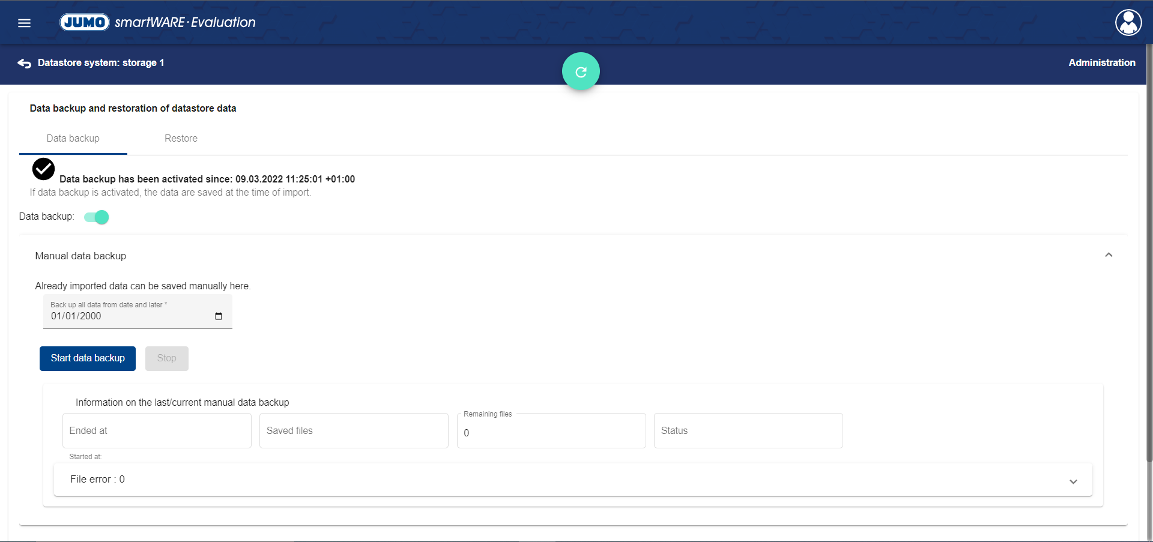This screenshot has width=1153, height=542.
Task: Click the Start data backup button
Action: (88, 358)
